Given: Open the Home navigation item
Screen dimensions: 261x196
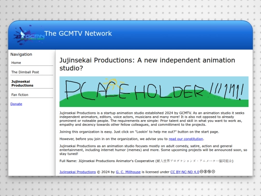Looking at the screenshot, I should coord(31,62).
